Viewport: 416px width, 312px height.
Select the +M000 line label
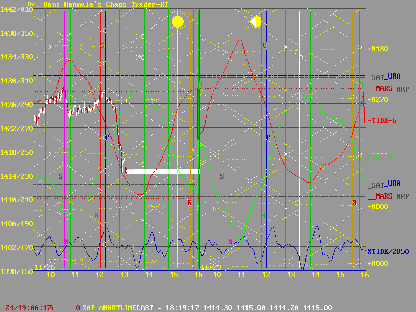click(378, 263)
